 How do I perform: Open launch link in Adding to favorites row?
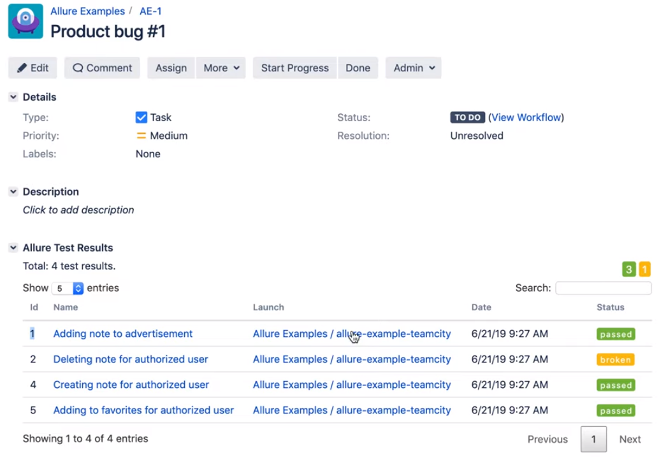click(352, 410)
